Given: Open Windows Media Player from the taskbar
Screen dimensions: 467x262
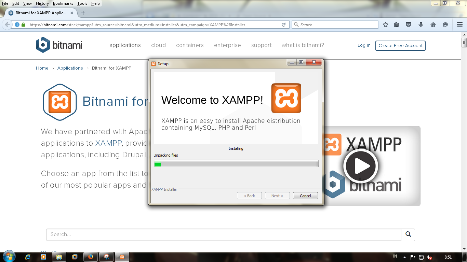Looking at the screenshot, I should 43,257.
